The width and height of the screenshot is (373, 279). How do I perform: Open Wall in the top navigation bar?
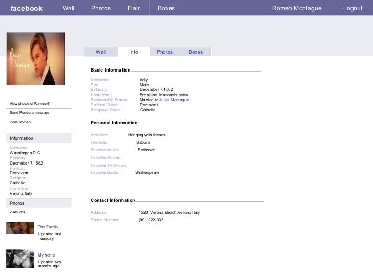pos(68,8)
